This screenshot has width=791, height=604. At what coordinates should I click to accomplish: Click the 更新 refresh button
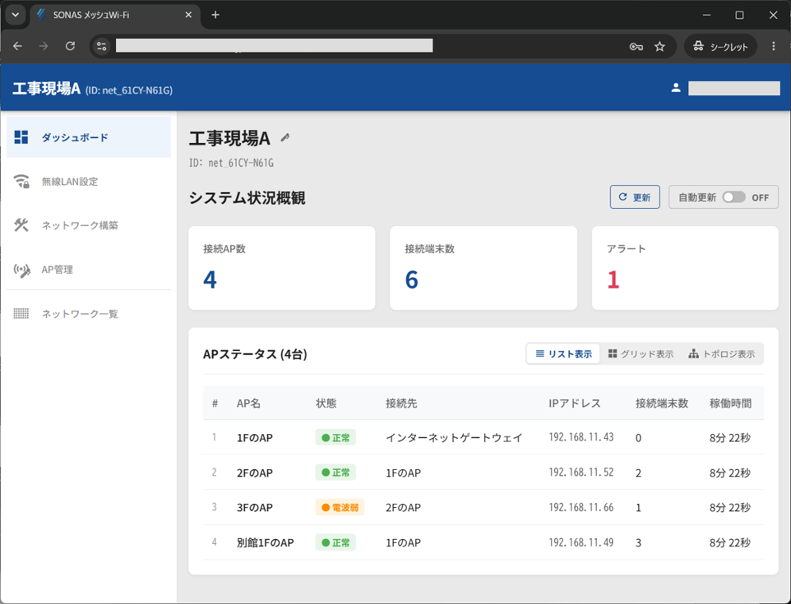pos(635,197)
